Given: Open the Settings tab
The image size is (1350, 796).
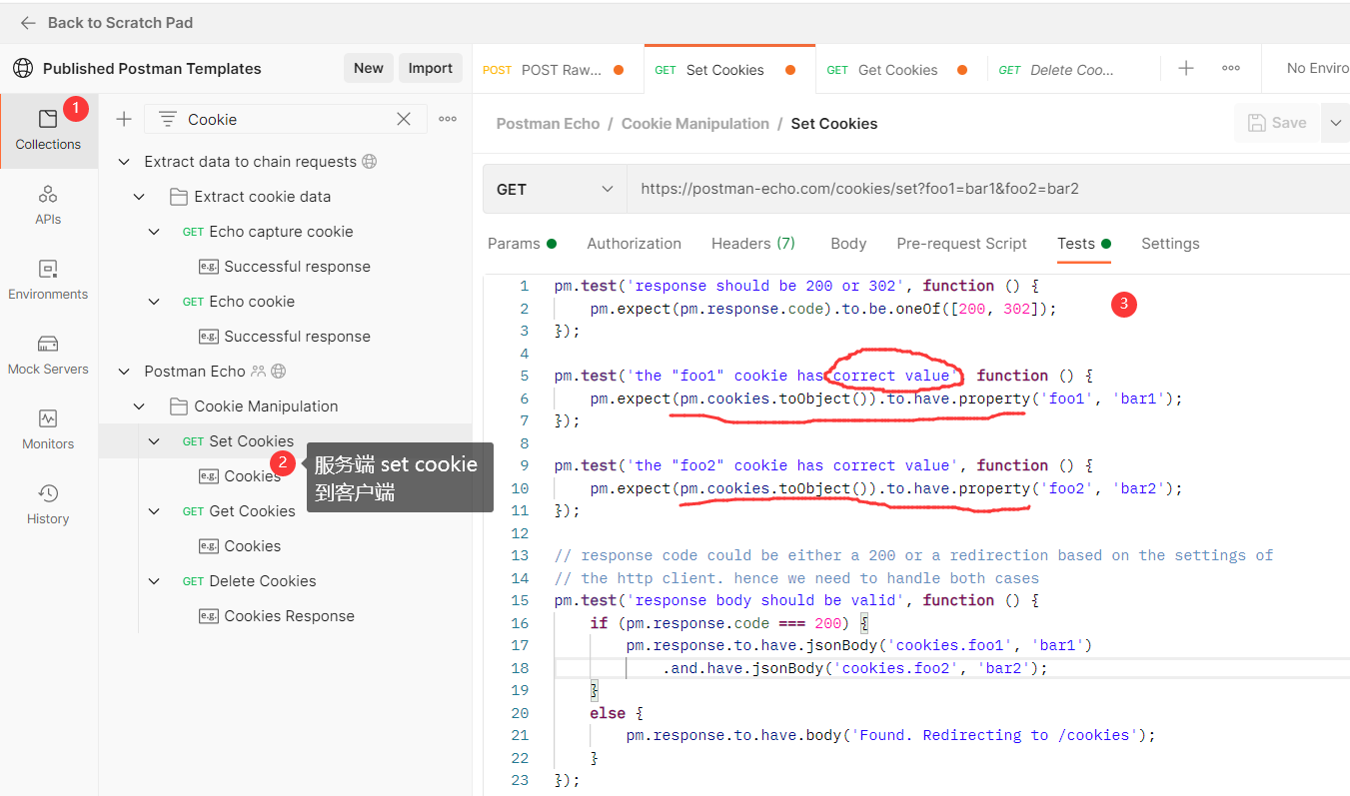Looking at the screenshot, I should tap(1170, 244).
